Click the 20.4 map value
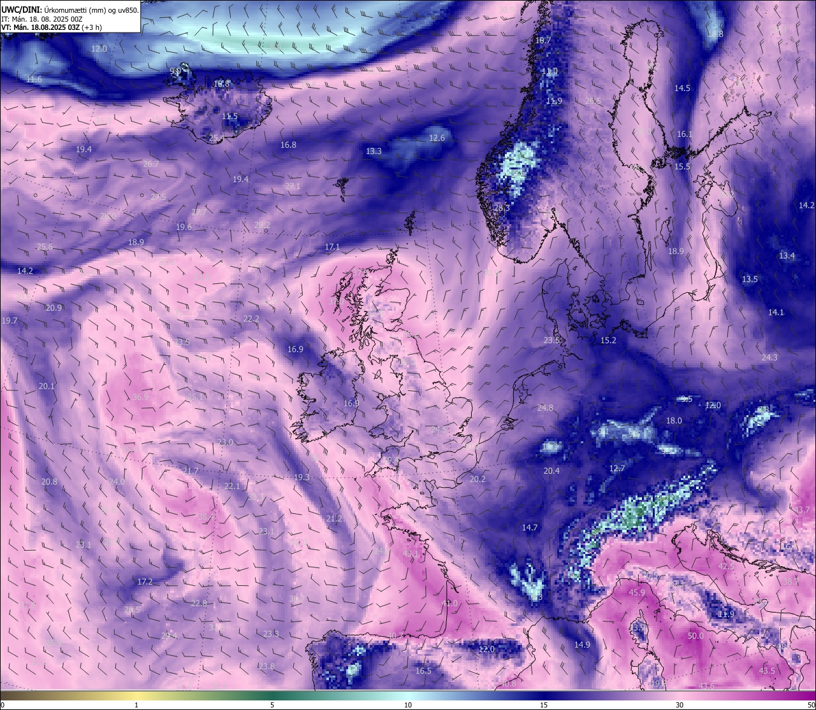This screenshot has width=816, height=710. pyautogui.click(x=551, y=471)
